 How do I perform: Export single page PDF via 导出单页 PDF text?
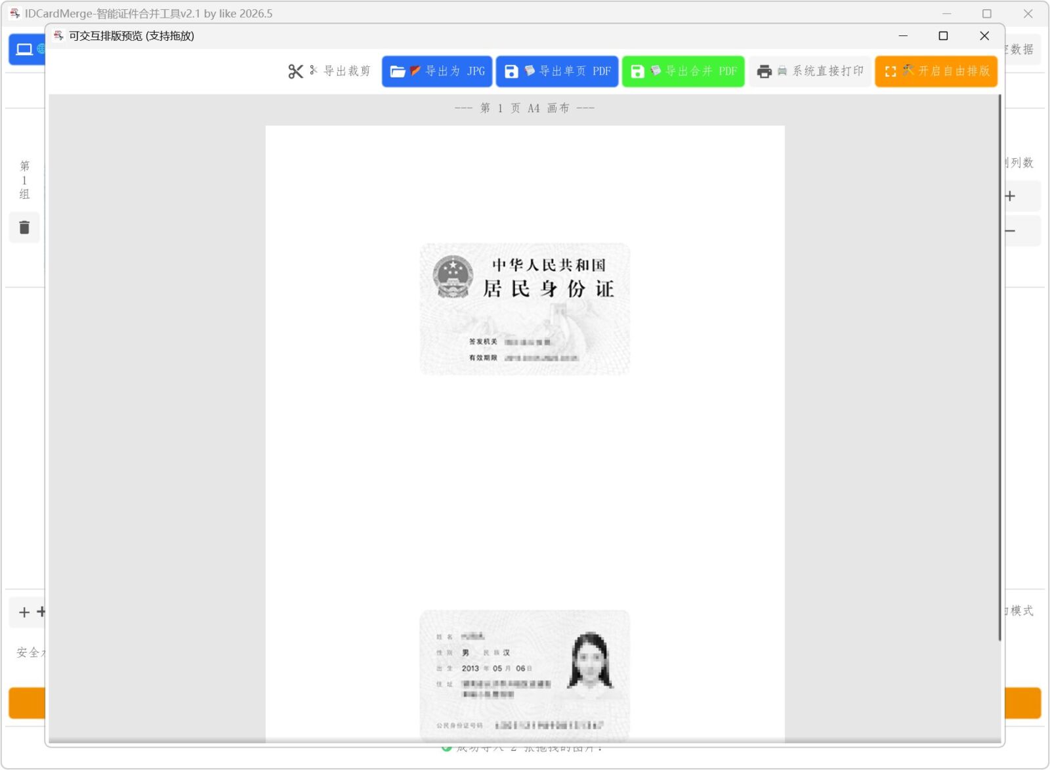(575, 71)
